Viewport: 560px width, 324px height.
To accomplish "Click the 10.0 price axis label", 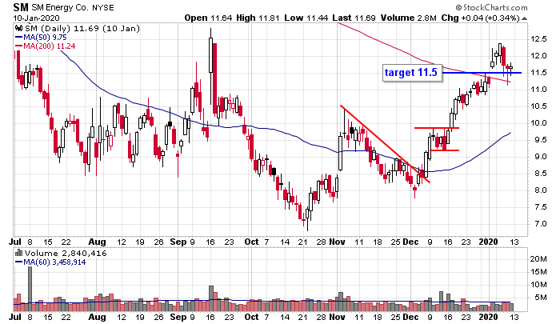I will pos(538,123).
